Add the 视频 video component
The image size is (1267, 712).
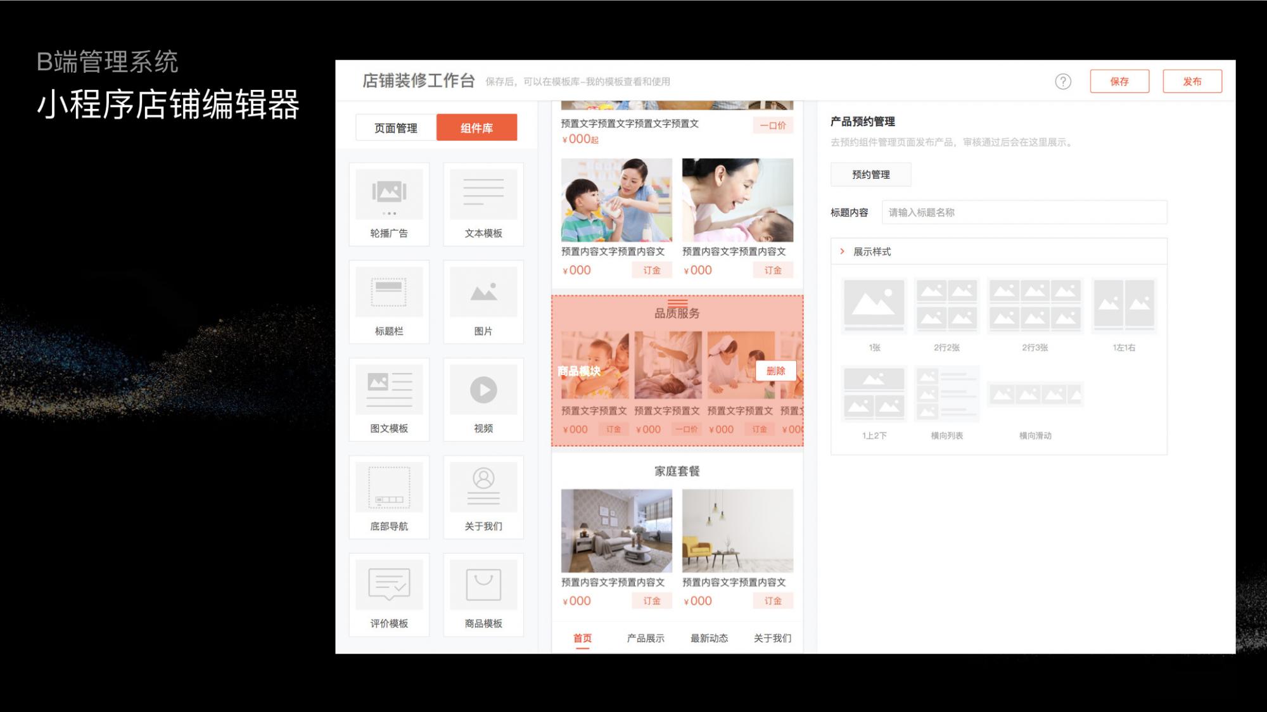coord(483,399)
